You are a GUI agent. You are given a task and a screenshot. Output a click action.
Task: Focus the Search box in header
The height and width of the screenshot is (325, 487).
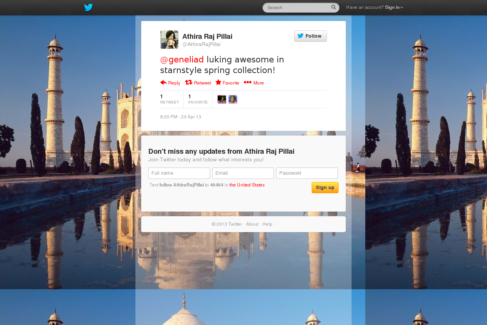pos(297,8)
